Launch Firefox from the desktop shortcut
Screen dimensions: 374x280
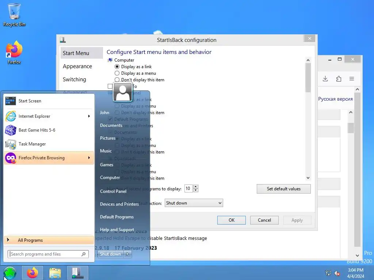click(x=14, y=52)
